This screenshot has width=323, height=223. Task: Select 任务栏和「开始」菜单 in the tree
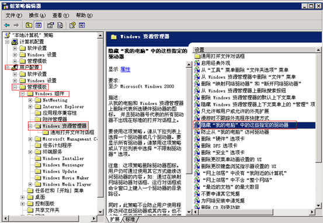coord(60,191)
